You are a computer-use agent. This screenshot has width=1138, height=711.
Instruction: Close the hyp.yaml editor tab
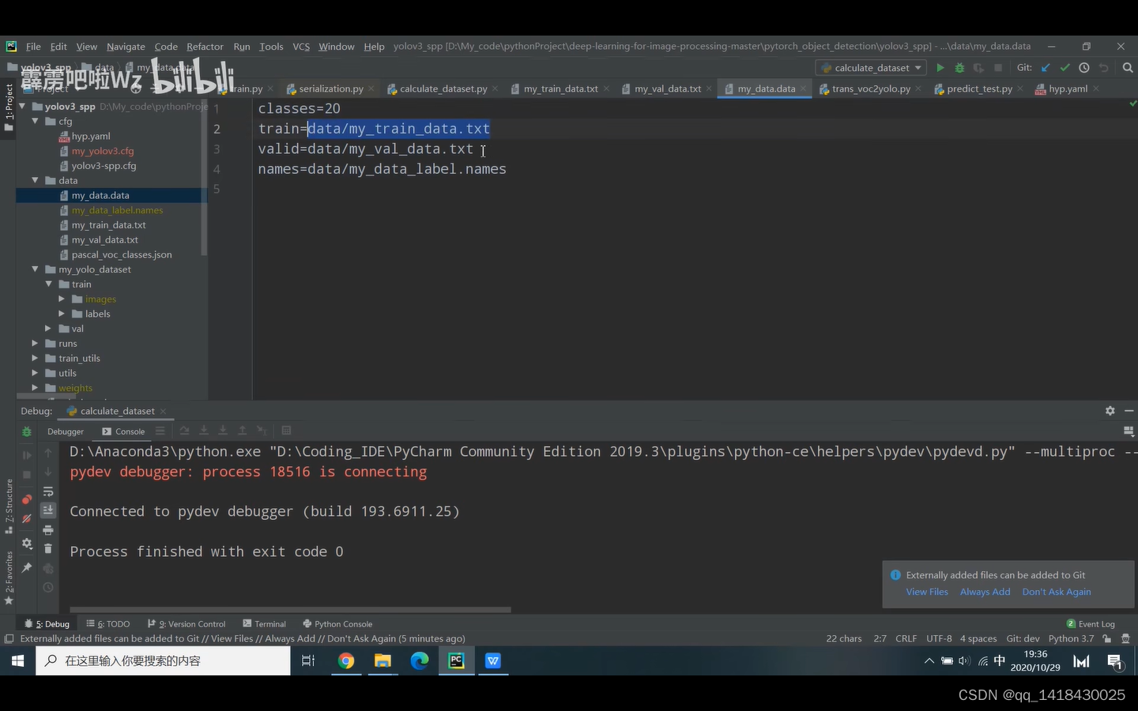pos(1096,88)
